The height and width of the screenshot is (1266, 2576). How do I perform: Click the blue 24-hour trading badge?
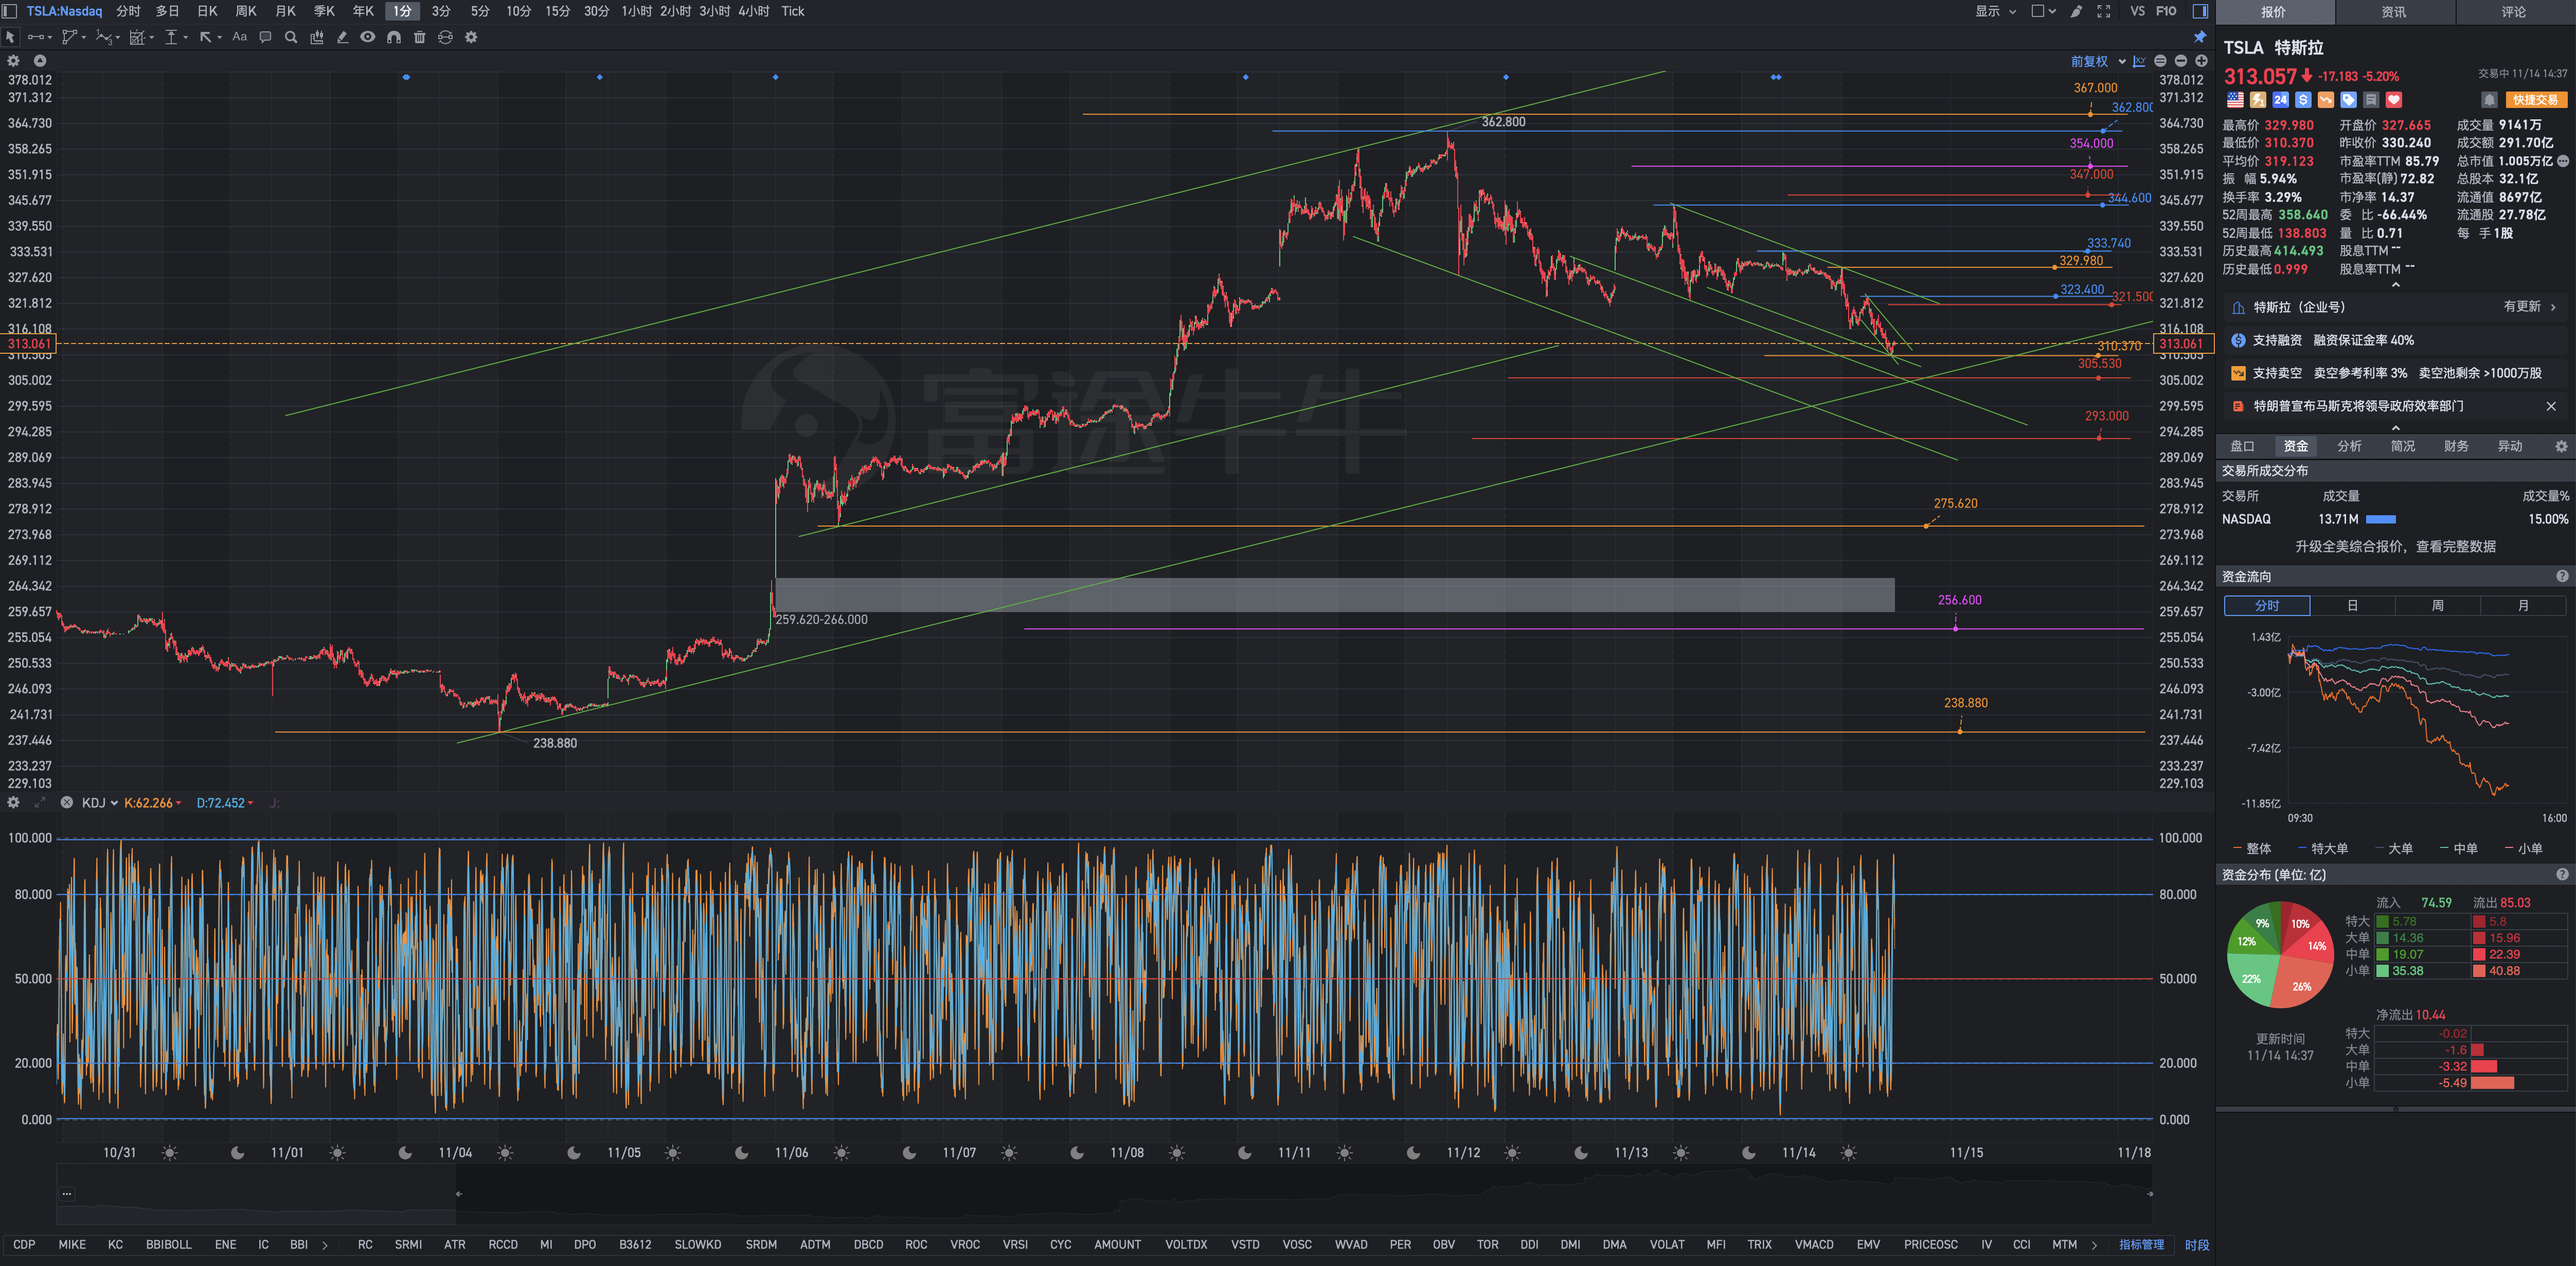click(x=2280, y=100)
